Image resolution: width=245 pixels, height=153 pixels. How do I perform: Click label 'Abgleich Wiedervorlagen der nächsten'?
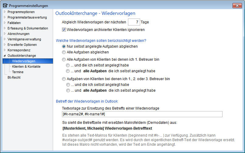click(94, 22)
